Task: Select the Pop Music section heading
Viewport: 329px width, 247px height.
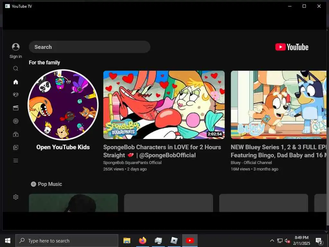Action: click(x=50, y=184)
